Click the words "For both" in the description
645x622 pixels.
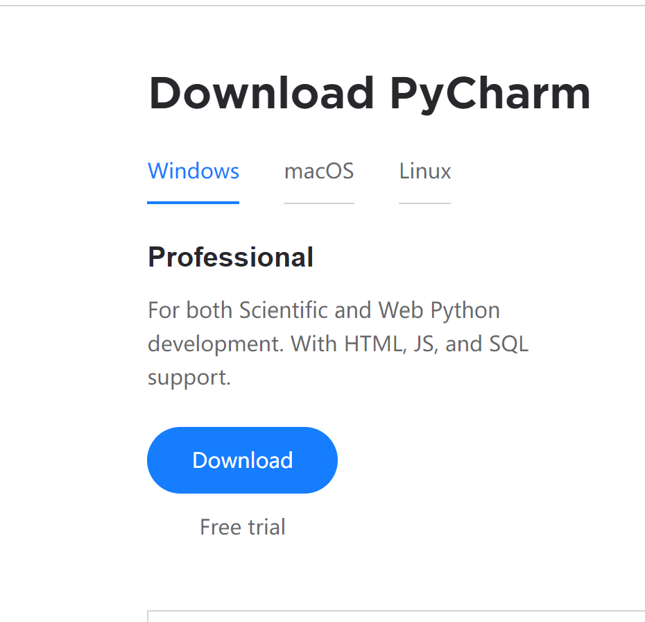coord(189,310)
